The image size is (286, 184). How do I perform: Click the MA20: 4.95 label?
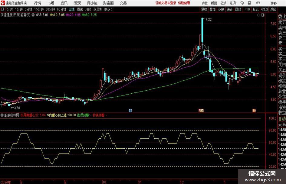(73, 15)
